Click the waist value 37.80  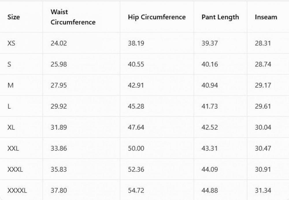coord(59,190)
